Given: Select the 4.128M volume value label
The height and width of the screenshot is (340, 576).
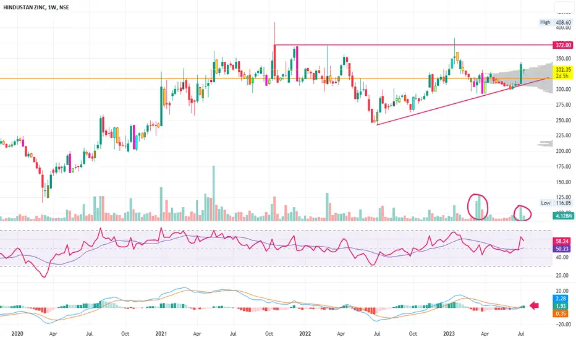Looking at the screenshot, I should pos(564,216).
